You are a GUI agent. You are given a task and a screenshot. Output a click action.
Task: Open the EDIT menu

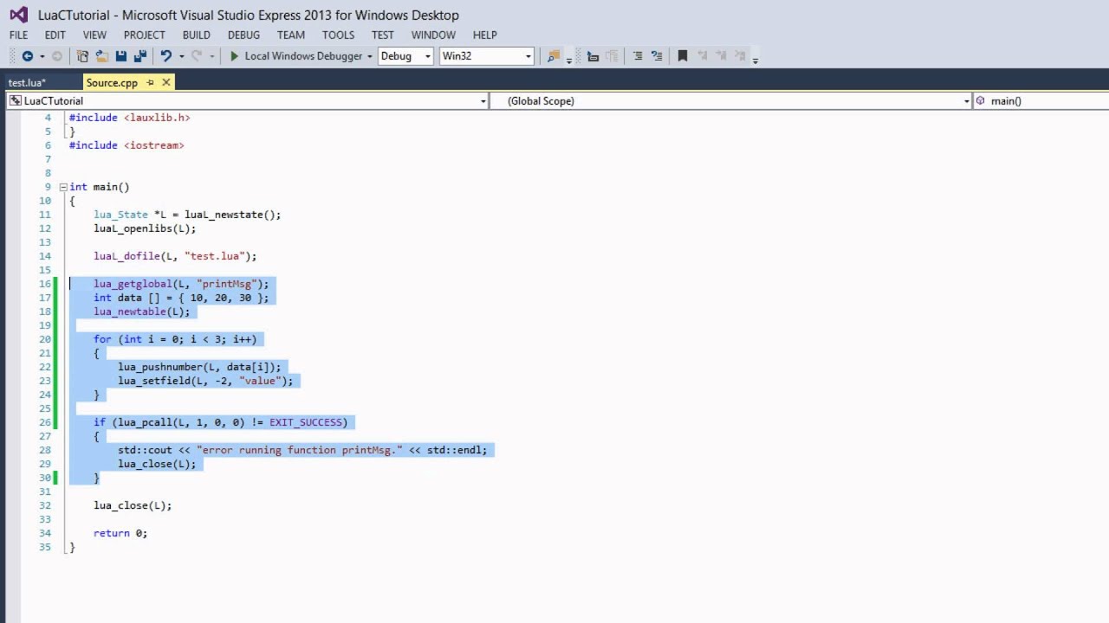click(x=55, y=35)
